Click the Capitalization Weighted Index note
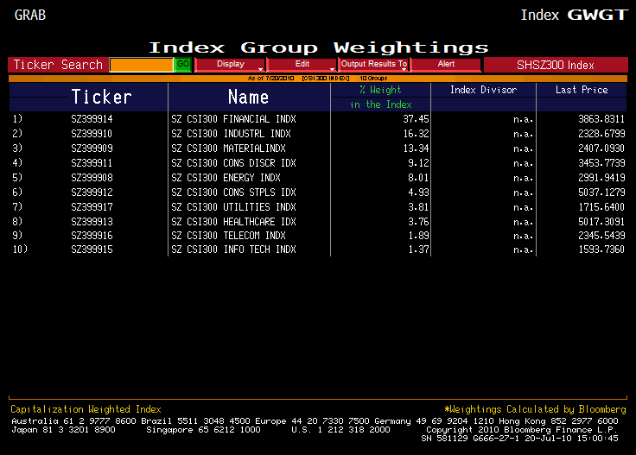The width and height of the screenshot is (636, 455). tap(86, 409)
